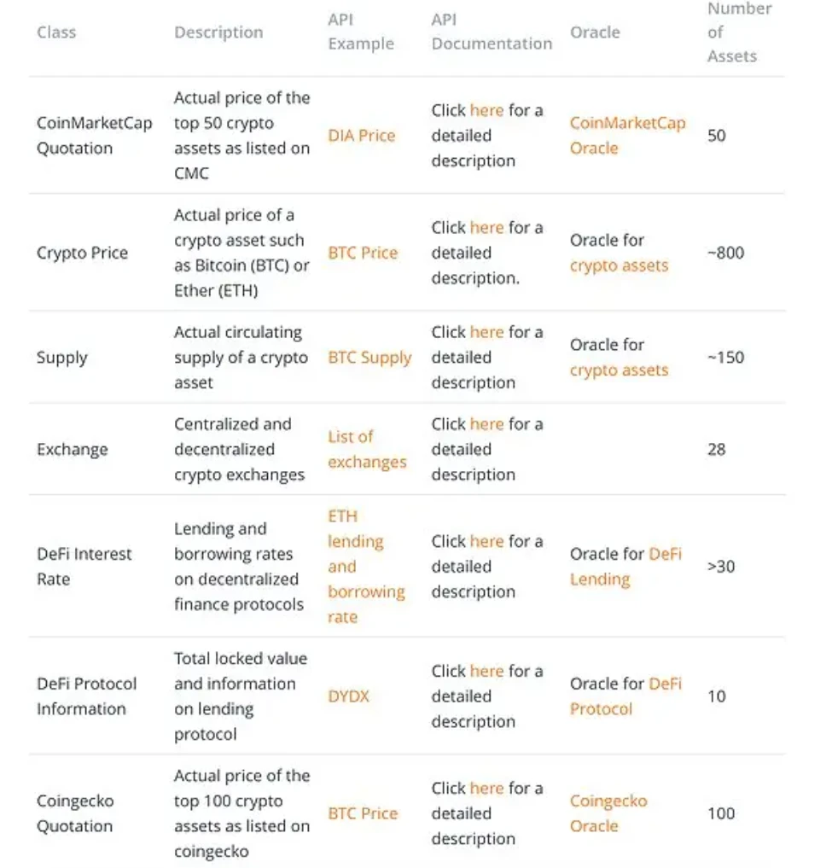Image resolution: width=832 pixels, height=868 pixels.
Task: Click crypto assets oracle link in Supply row
Action: coord(619,370)
